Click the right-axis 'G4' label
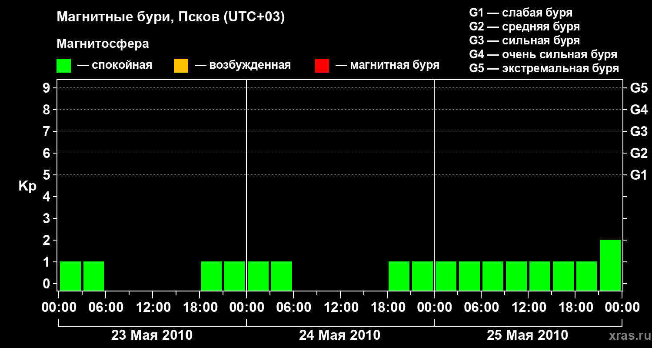The image size is (652, 348). pos(639,110)
